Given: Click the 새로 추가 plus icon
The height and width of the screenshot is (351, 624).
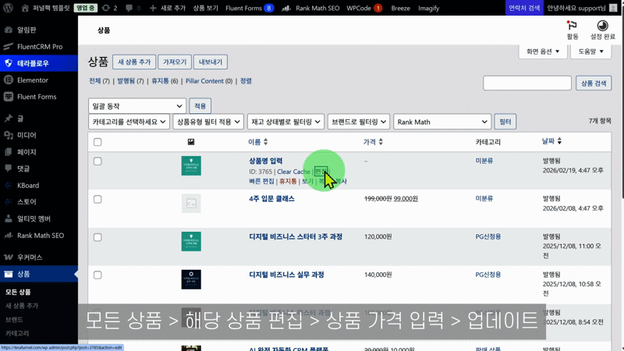Looking at the screenshot, I should pos(153,8).
